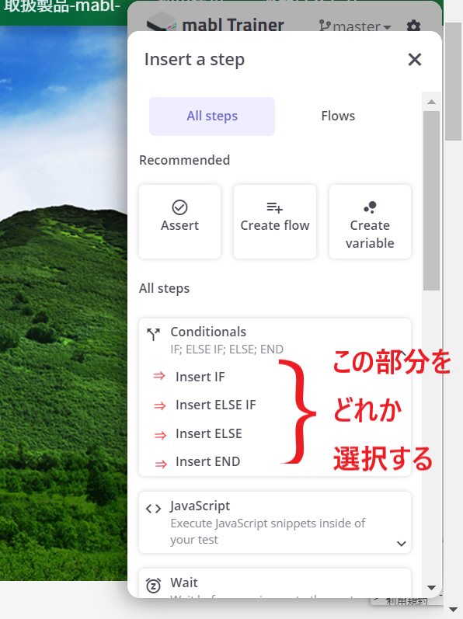
Task: Click the Conditionals branching icon
Action: (x=153, y=335)
